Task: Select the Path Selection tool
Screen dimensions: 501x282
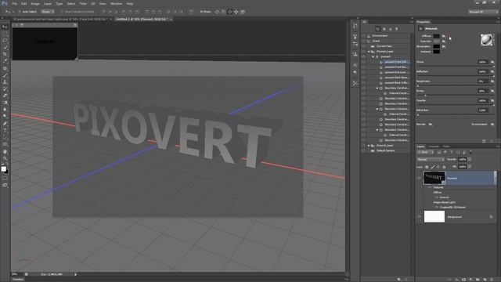Action: coord(5,138)
